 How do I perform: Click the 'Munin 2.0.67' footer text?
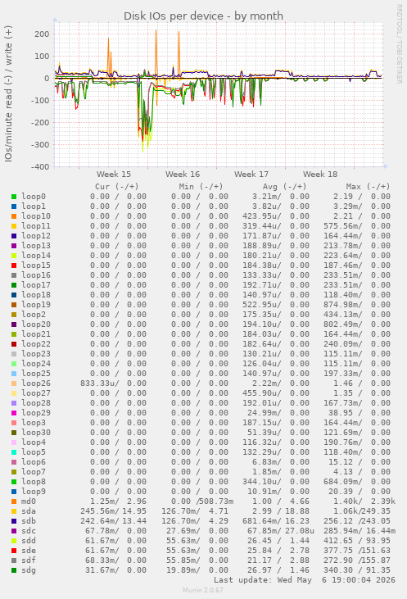pyautogui.click(x=203, y=590)
